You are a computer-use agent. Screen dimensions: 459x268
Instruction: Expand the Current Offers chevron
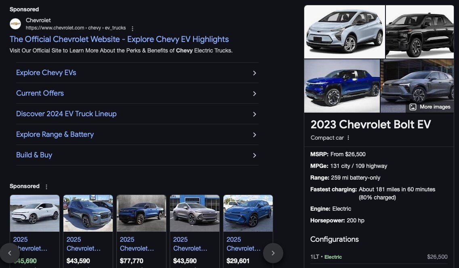pos(255,94)
